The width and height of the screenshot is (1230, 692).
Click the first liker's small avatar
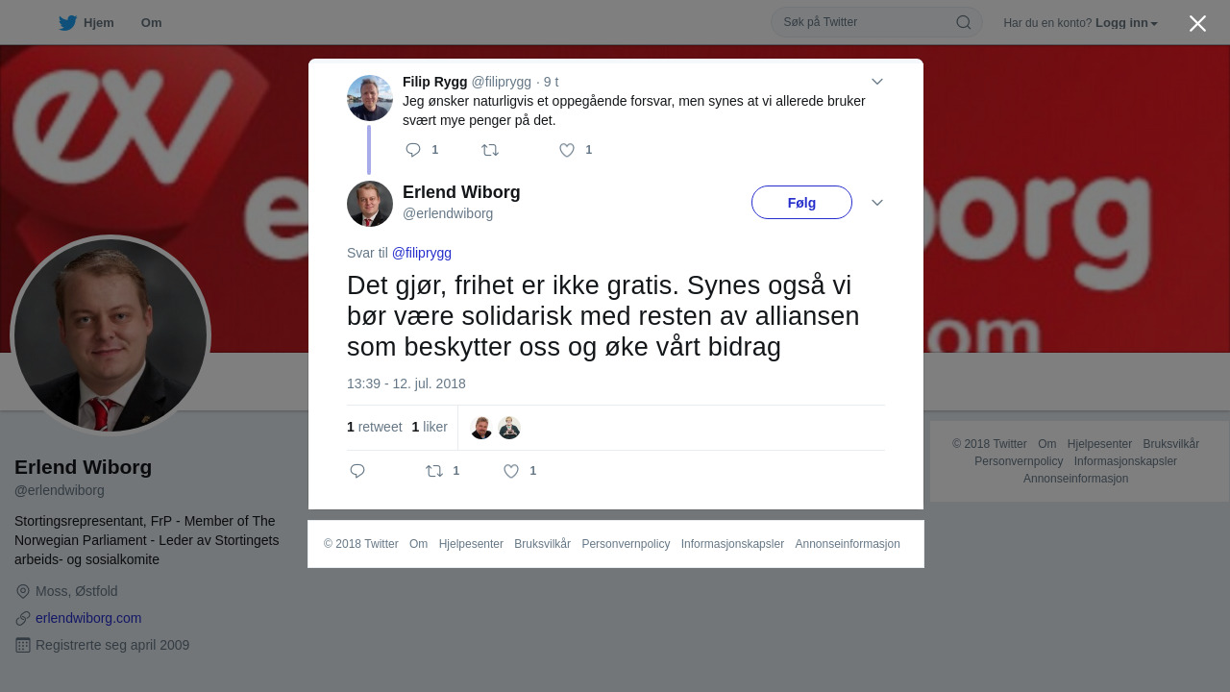point(481,428)
